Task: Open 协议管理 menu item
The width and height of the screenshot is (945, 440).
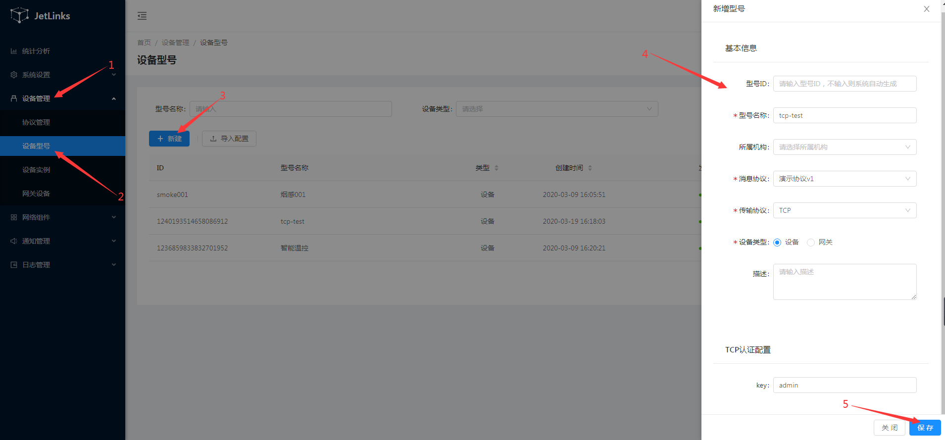Action: click(x=36, y=122)
